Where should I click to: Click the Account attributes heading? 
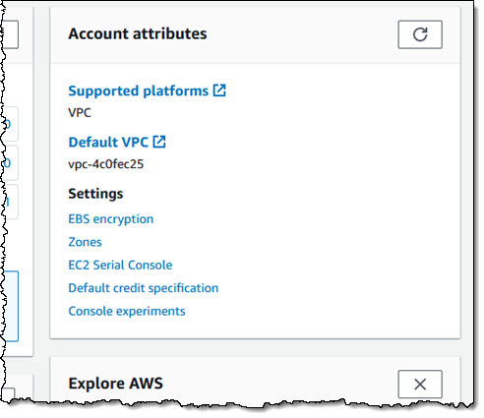tap(138, 33)
